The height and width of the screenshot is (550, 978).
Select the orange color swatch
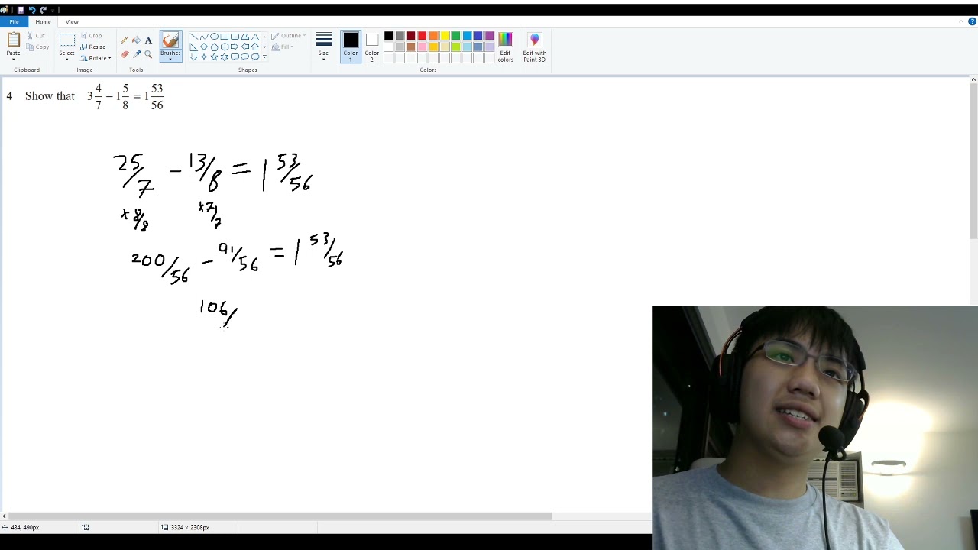tap(433, 36)
